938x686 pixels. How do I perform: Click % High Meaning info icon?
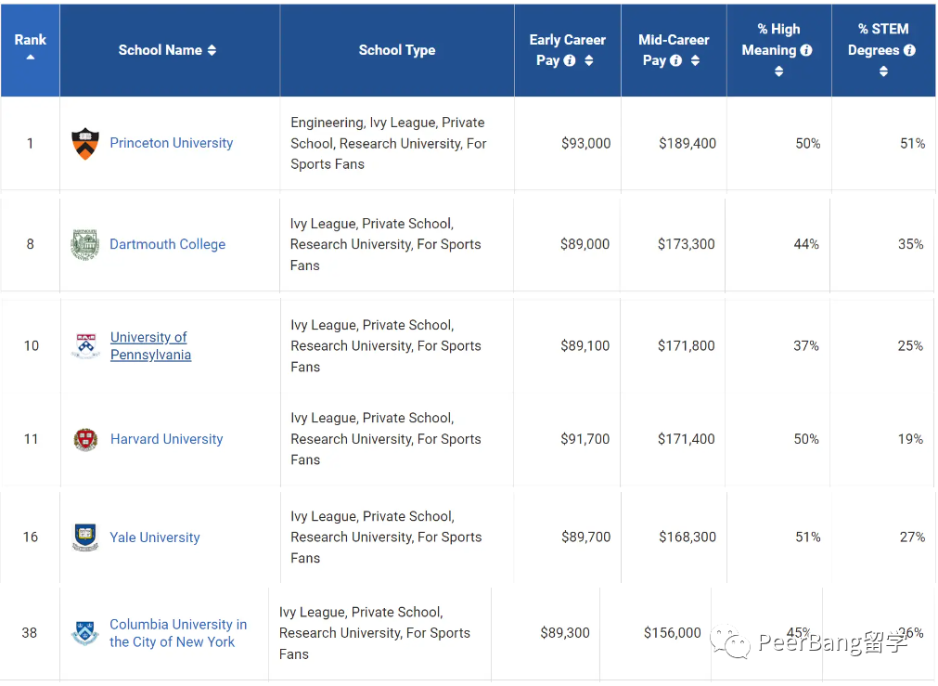click(x=806, y=50)
